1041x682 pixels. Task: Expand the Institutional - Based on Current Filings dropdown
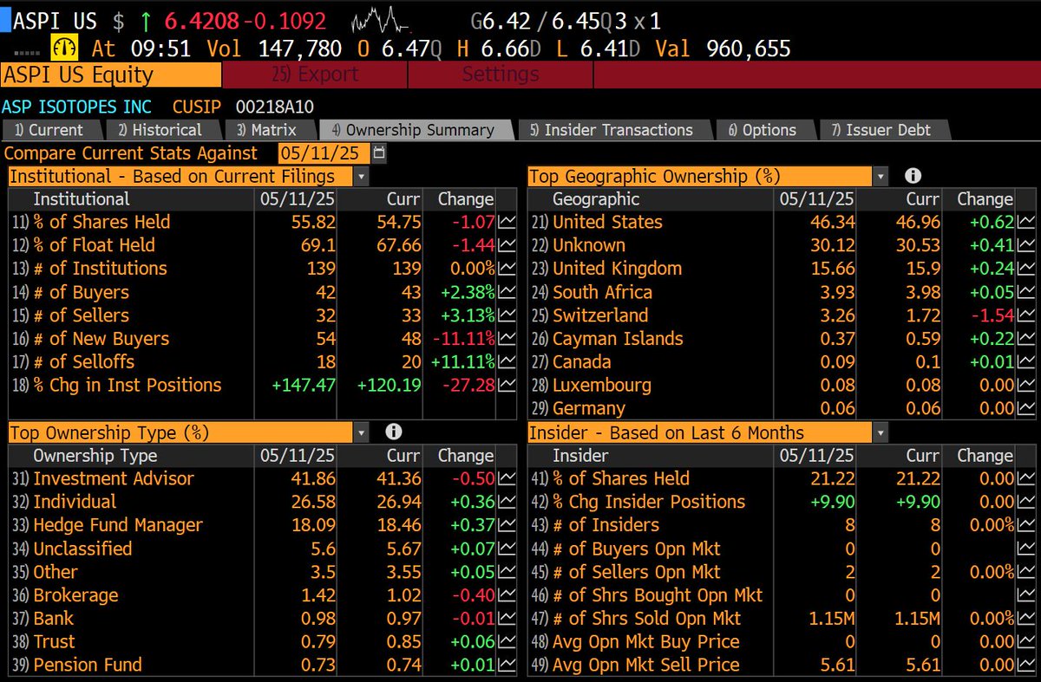[361, 176]
